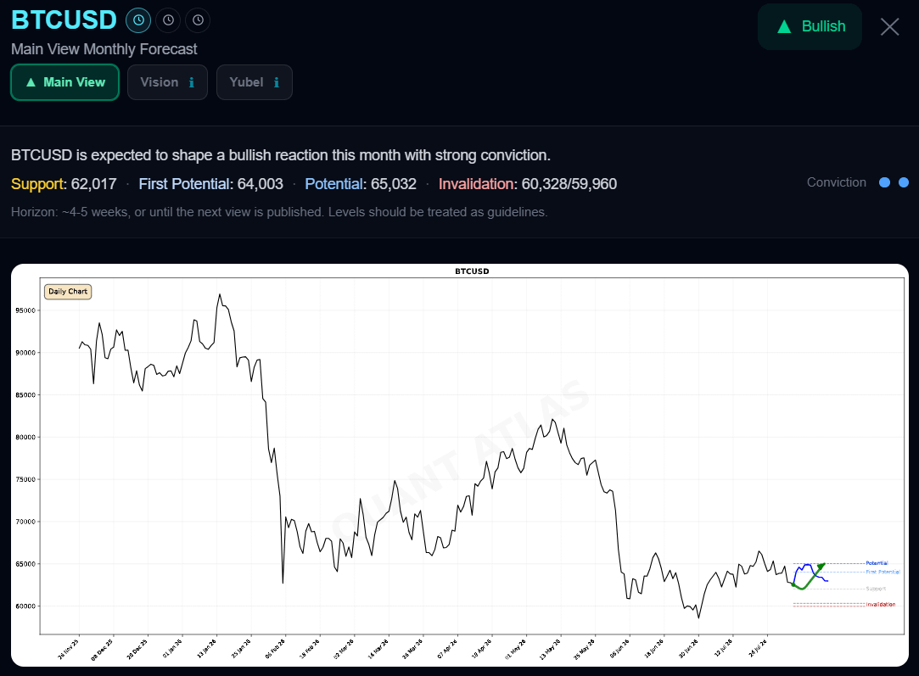
Task: Open the Main View tab
Action: coord(65,82)
